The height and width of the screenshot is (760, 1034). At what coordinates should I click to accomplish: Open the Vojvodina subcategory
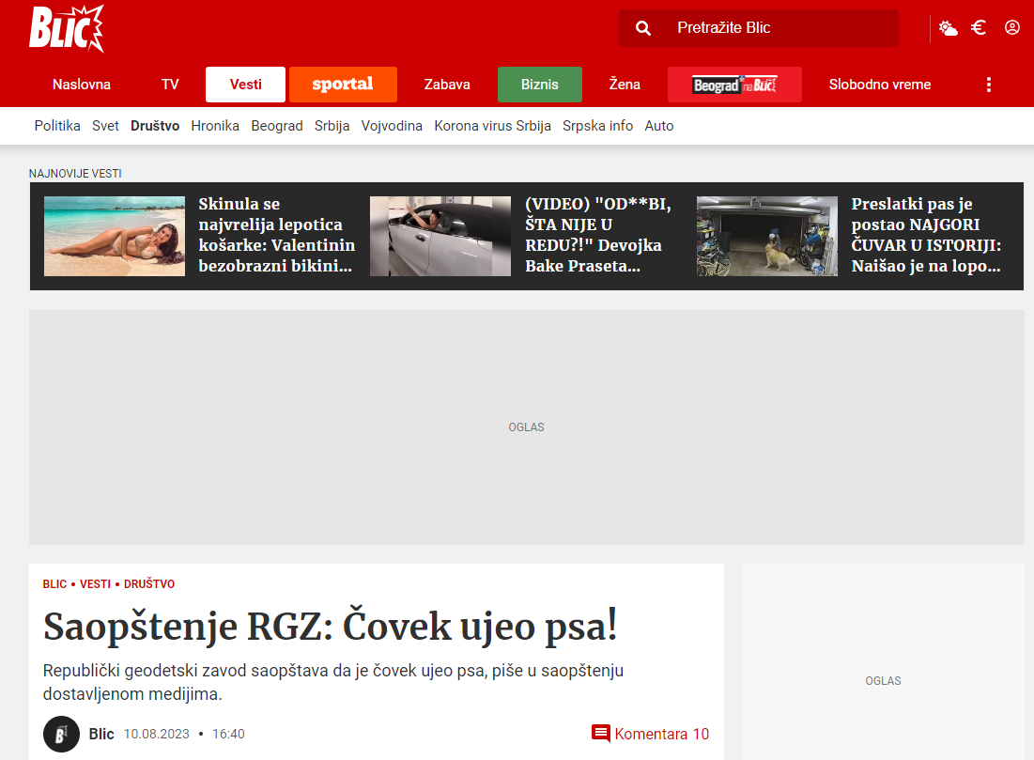click(392, 125)
